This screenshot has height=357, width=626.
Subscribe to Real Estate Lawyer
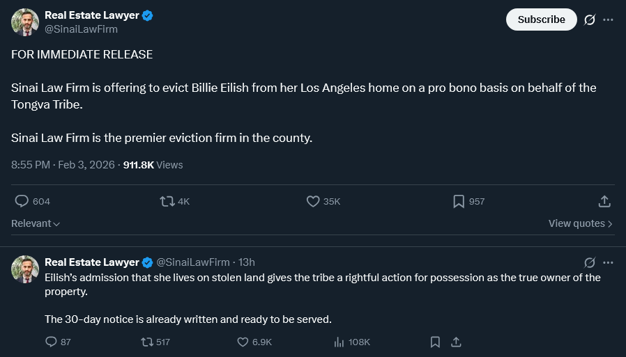[x=541, y=19]
